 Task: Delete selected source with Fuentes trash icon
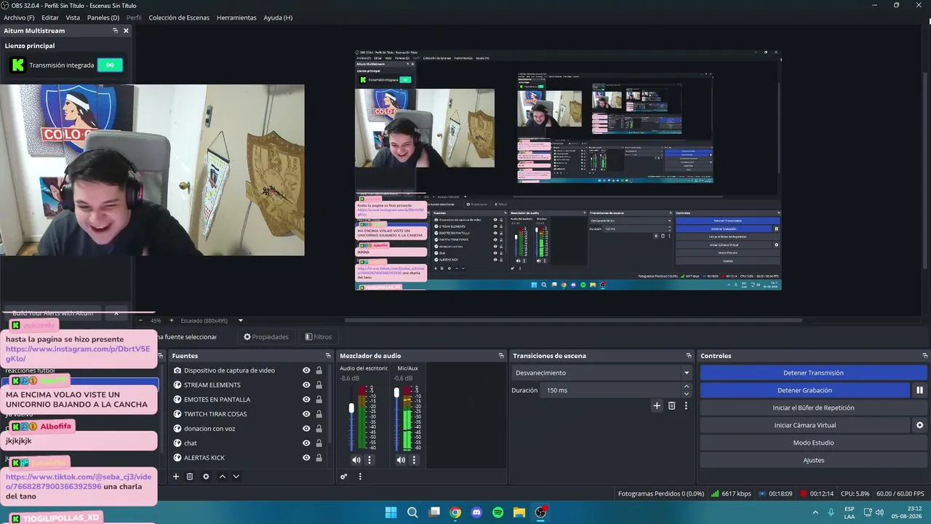(190, 477)
